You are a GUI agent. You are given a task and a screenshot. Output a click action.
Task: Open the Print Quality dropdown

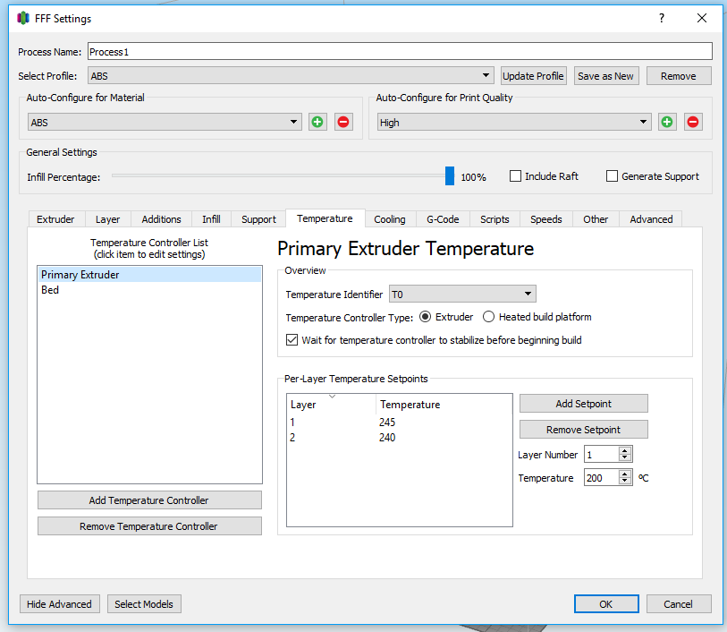(x=514, y=122)
